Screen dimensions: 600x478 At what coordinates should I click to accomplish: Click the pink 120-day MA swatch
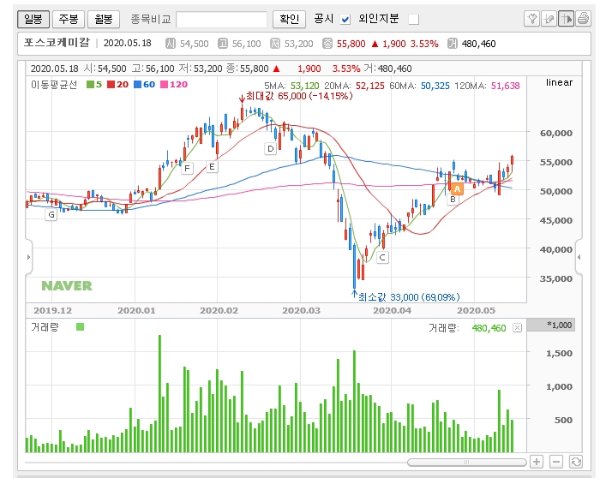click(x=165, y=85)
